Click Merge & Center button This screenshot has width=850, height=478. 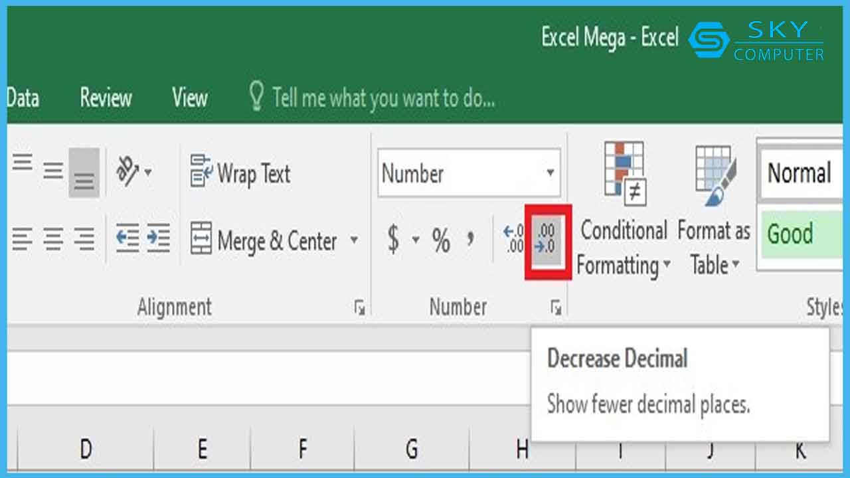pos(264,240)
